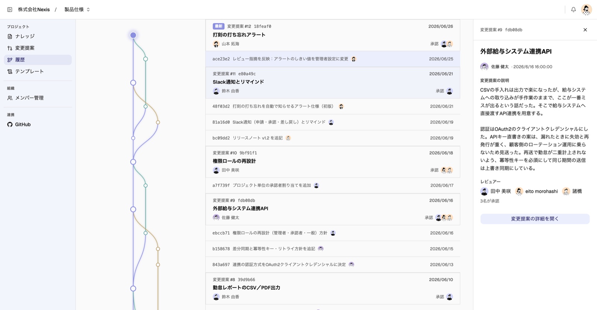Select commit ace23e2 row
The width and height of the screenshot is (597, 310).
(x=332, y=59)
